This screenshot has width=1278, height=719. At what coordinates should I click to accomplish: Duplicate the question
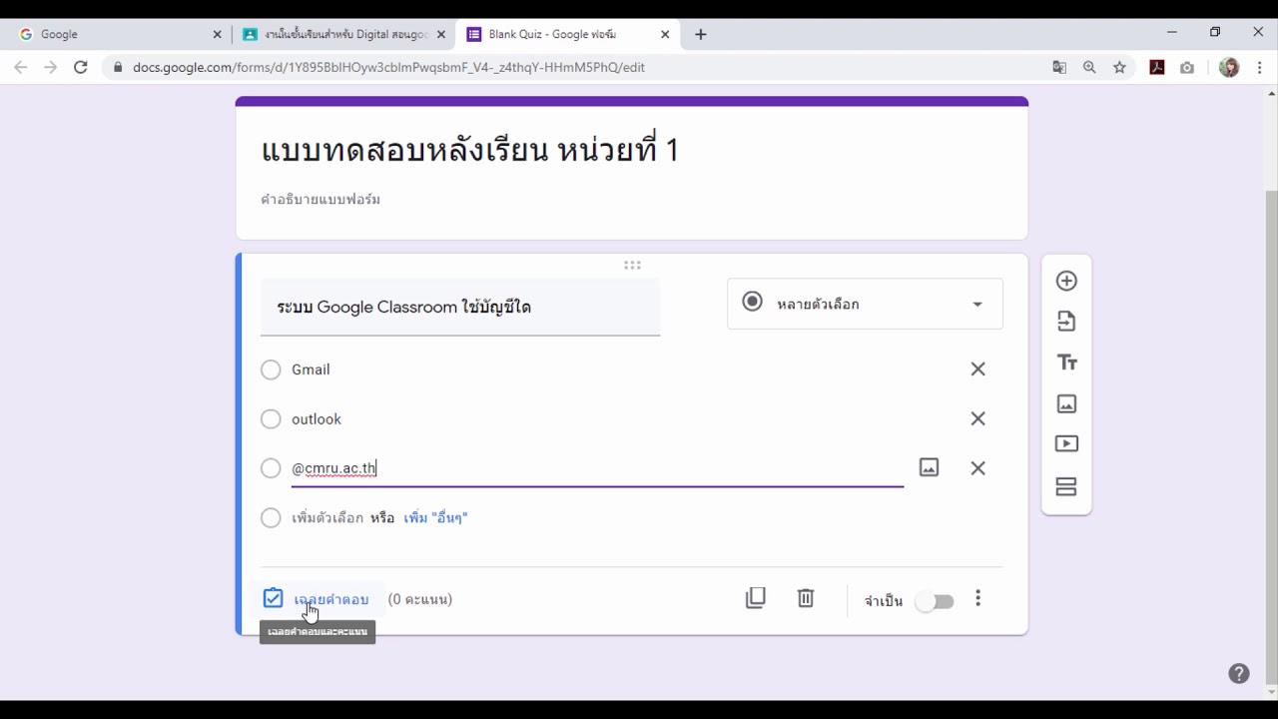pos(756,598)
